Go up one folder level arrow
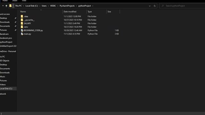205x115 pixels. (6, 6)
